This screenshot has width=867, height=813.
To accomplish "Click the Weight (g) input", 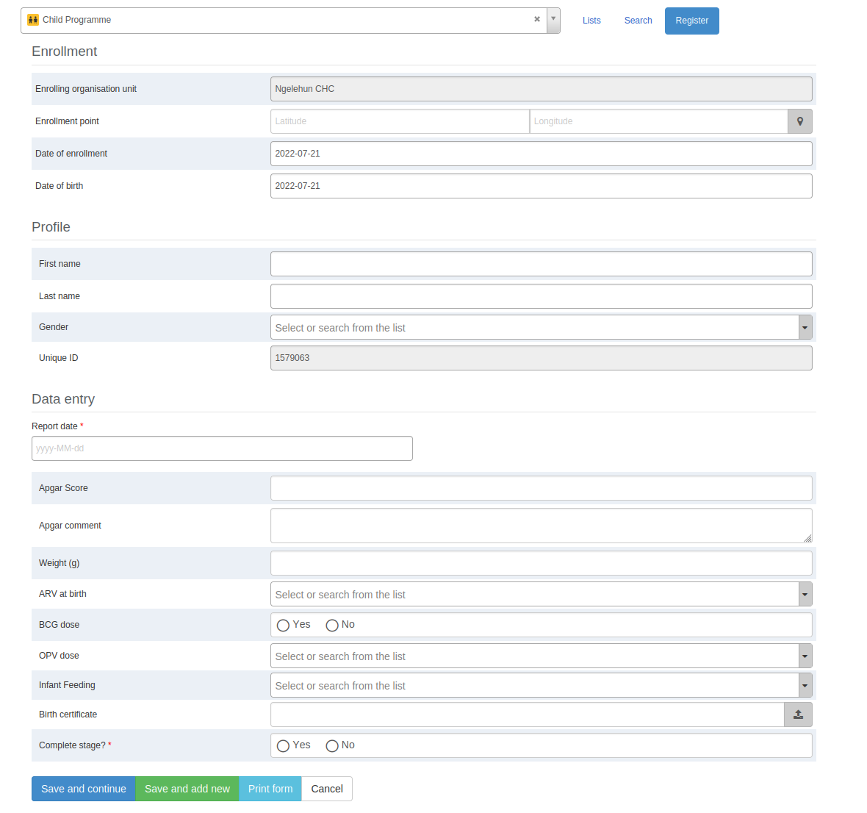I will coord(541,563).
